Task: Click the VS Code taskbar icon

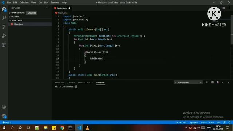Action: [x=79, y=128]
